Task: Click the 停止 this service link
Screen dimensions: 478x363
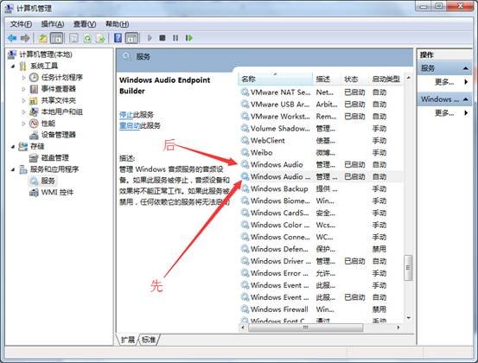Action: (x=126, y=115)
